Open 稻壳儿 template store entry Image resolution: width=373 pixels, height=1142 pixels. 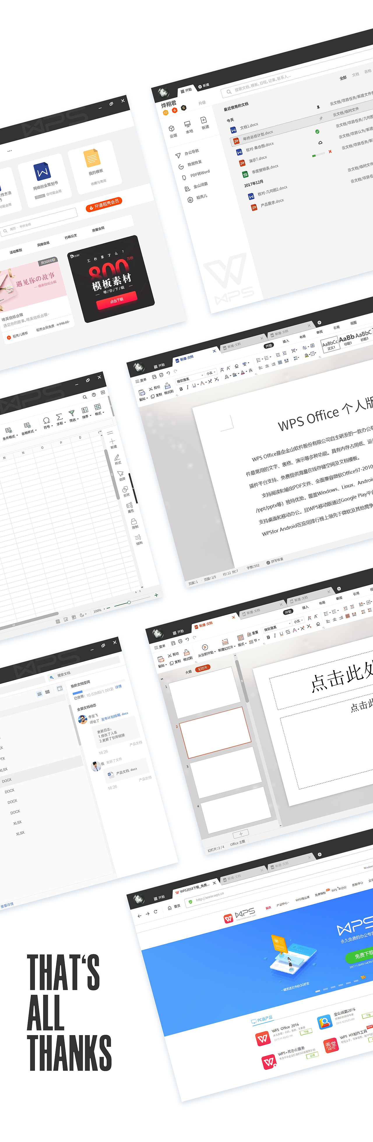point(197,198)
